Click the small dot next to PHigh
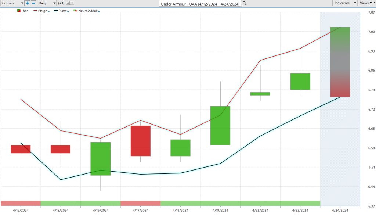 (x=49, y=11)
